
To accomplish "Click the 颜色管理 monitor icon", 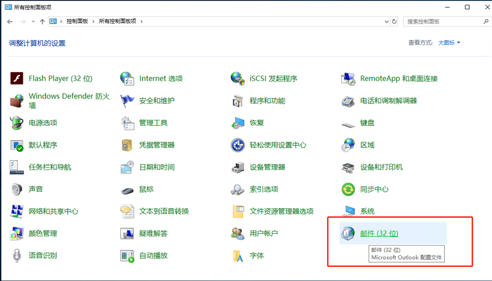I will pos(17,233).
